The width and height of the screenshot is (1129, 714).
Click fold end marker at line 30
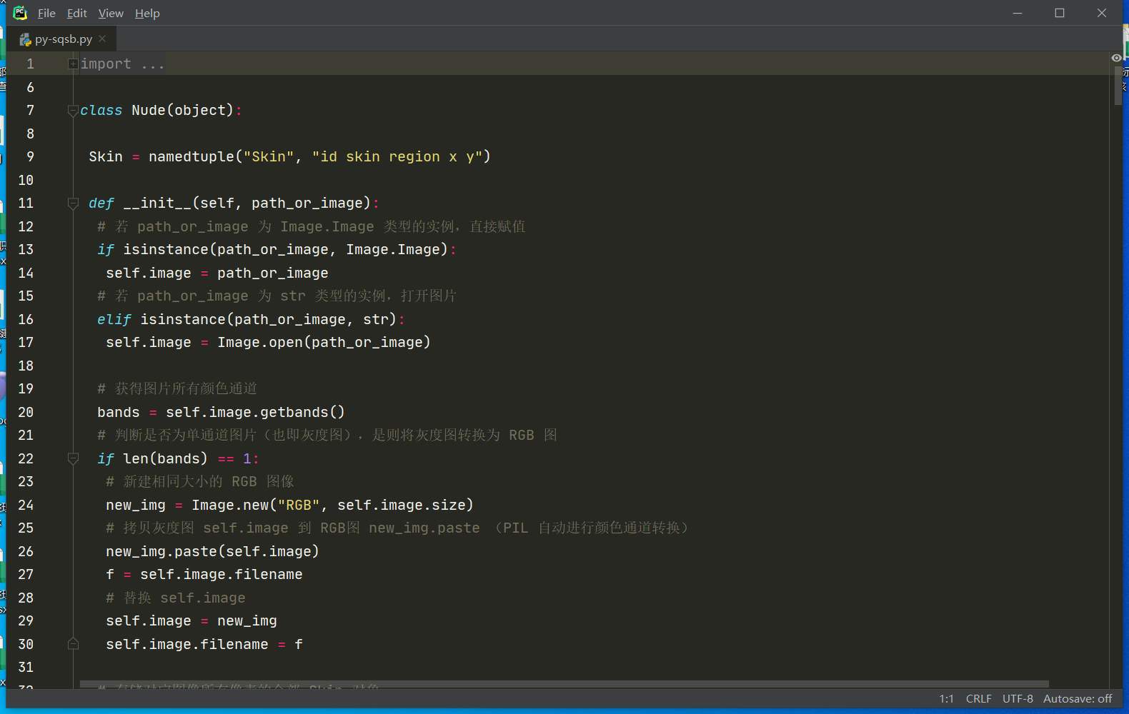click(73, 644)
